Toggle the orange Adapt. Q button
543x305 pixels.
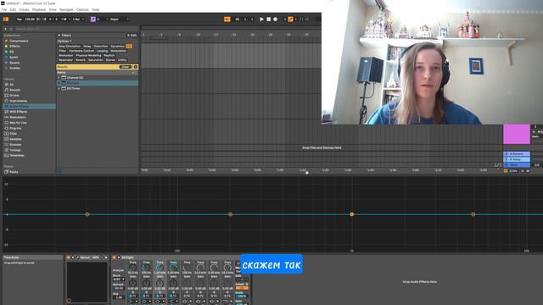click(x=242, y=288)
